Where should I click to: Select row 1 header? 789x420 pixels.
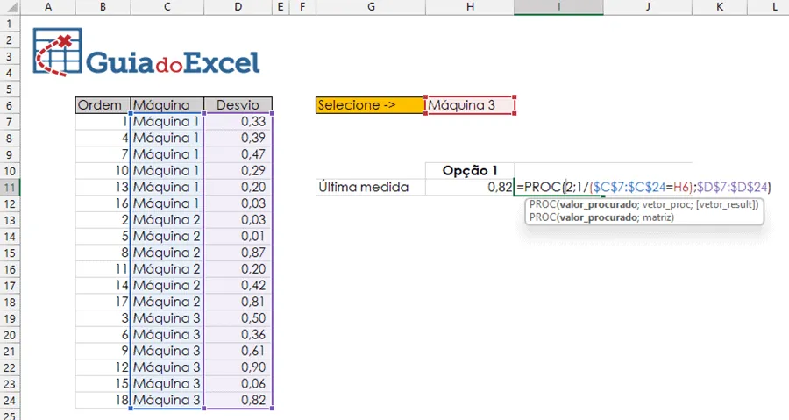pos(10,24)
